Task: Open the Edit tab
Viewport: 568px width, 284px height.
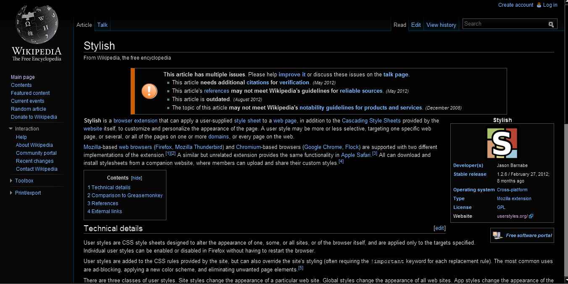Action: [416, 25]
